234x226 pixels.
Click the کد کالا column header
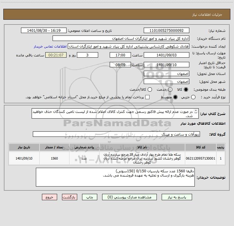201,147
